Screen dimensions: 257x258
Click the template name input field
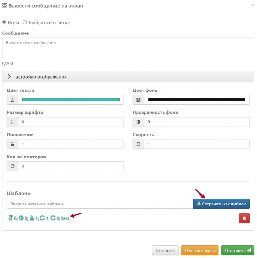[x=100, y=204]
